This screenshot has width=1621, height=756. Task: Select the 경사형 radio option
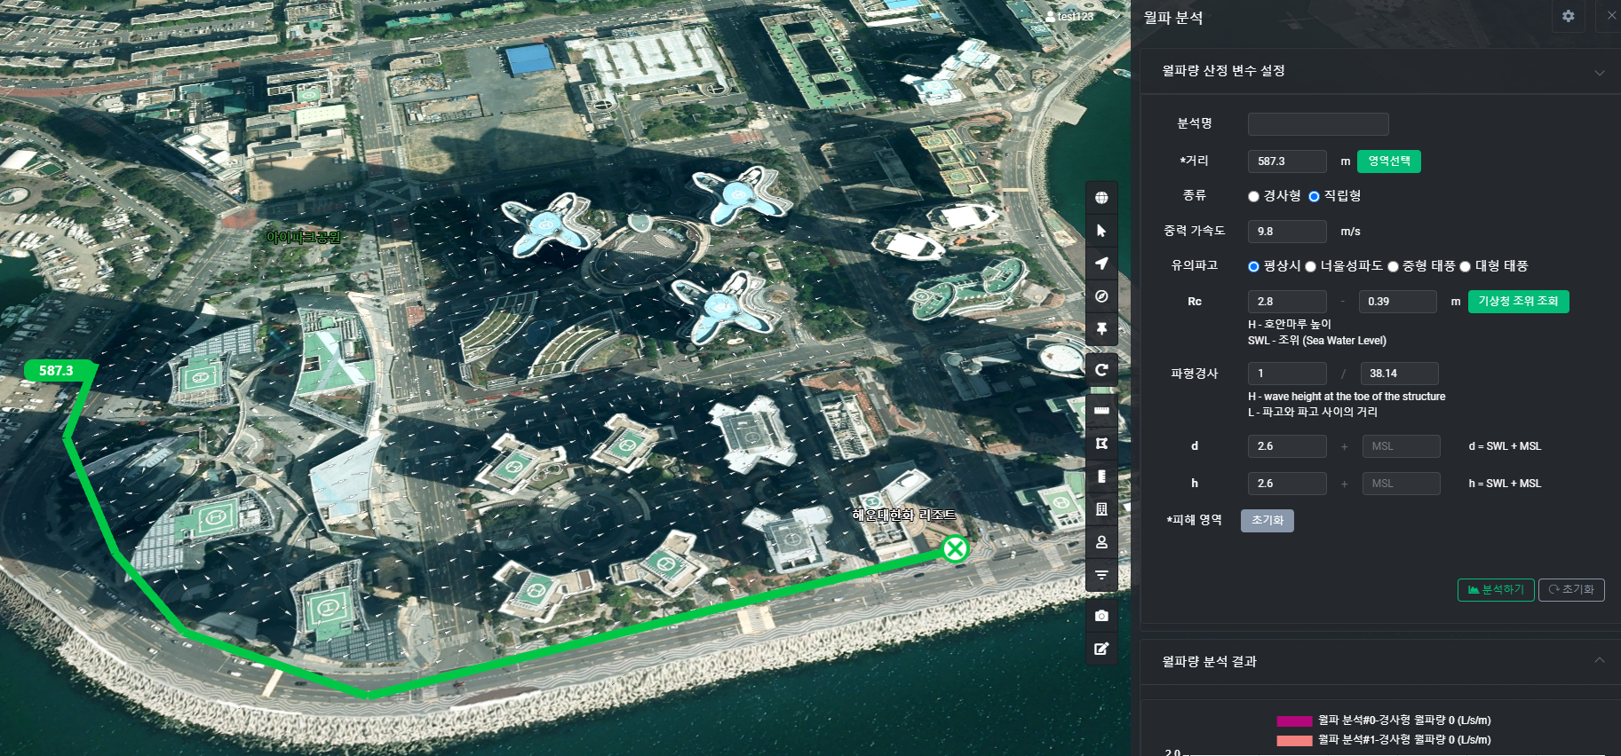(1253, 196)
